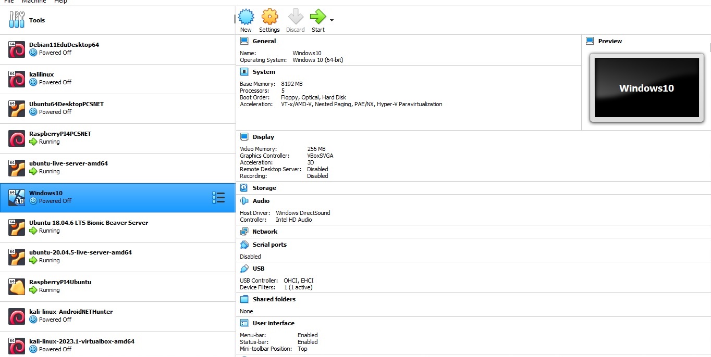Open Settings gear in toolbar
Image resolution: width=711 pixels, height=357 pixels.
click(x=269, y=17)
